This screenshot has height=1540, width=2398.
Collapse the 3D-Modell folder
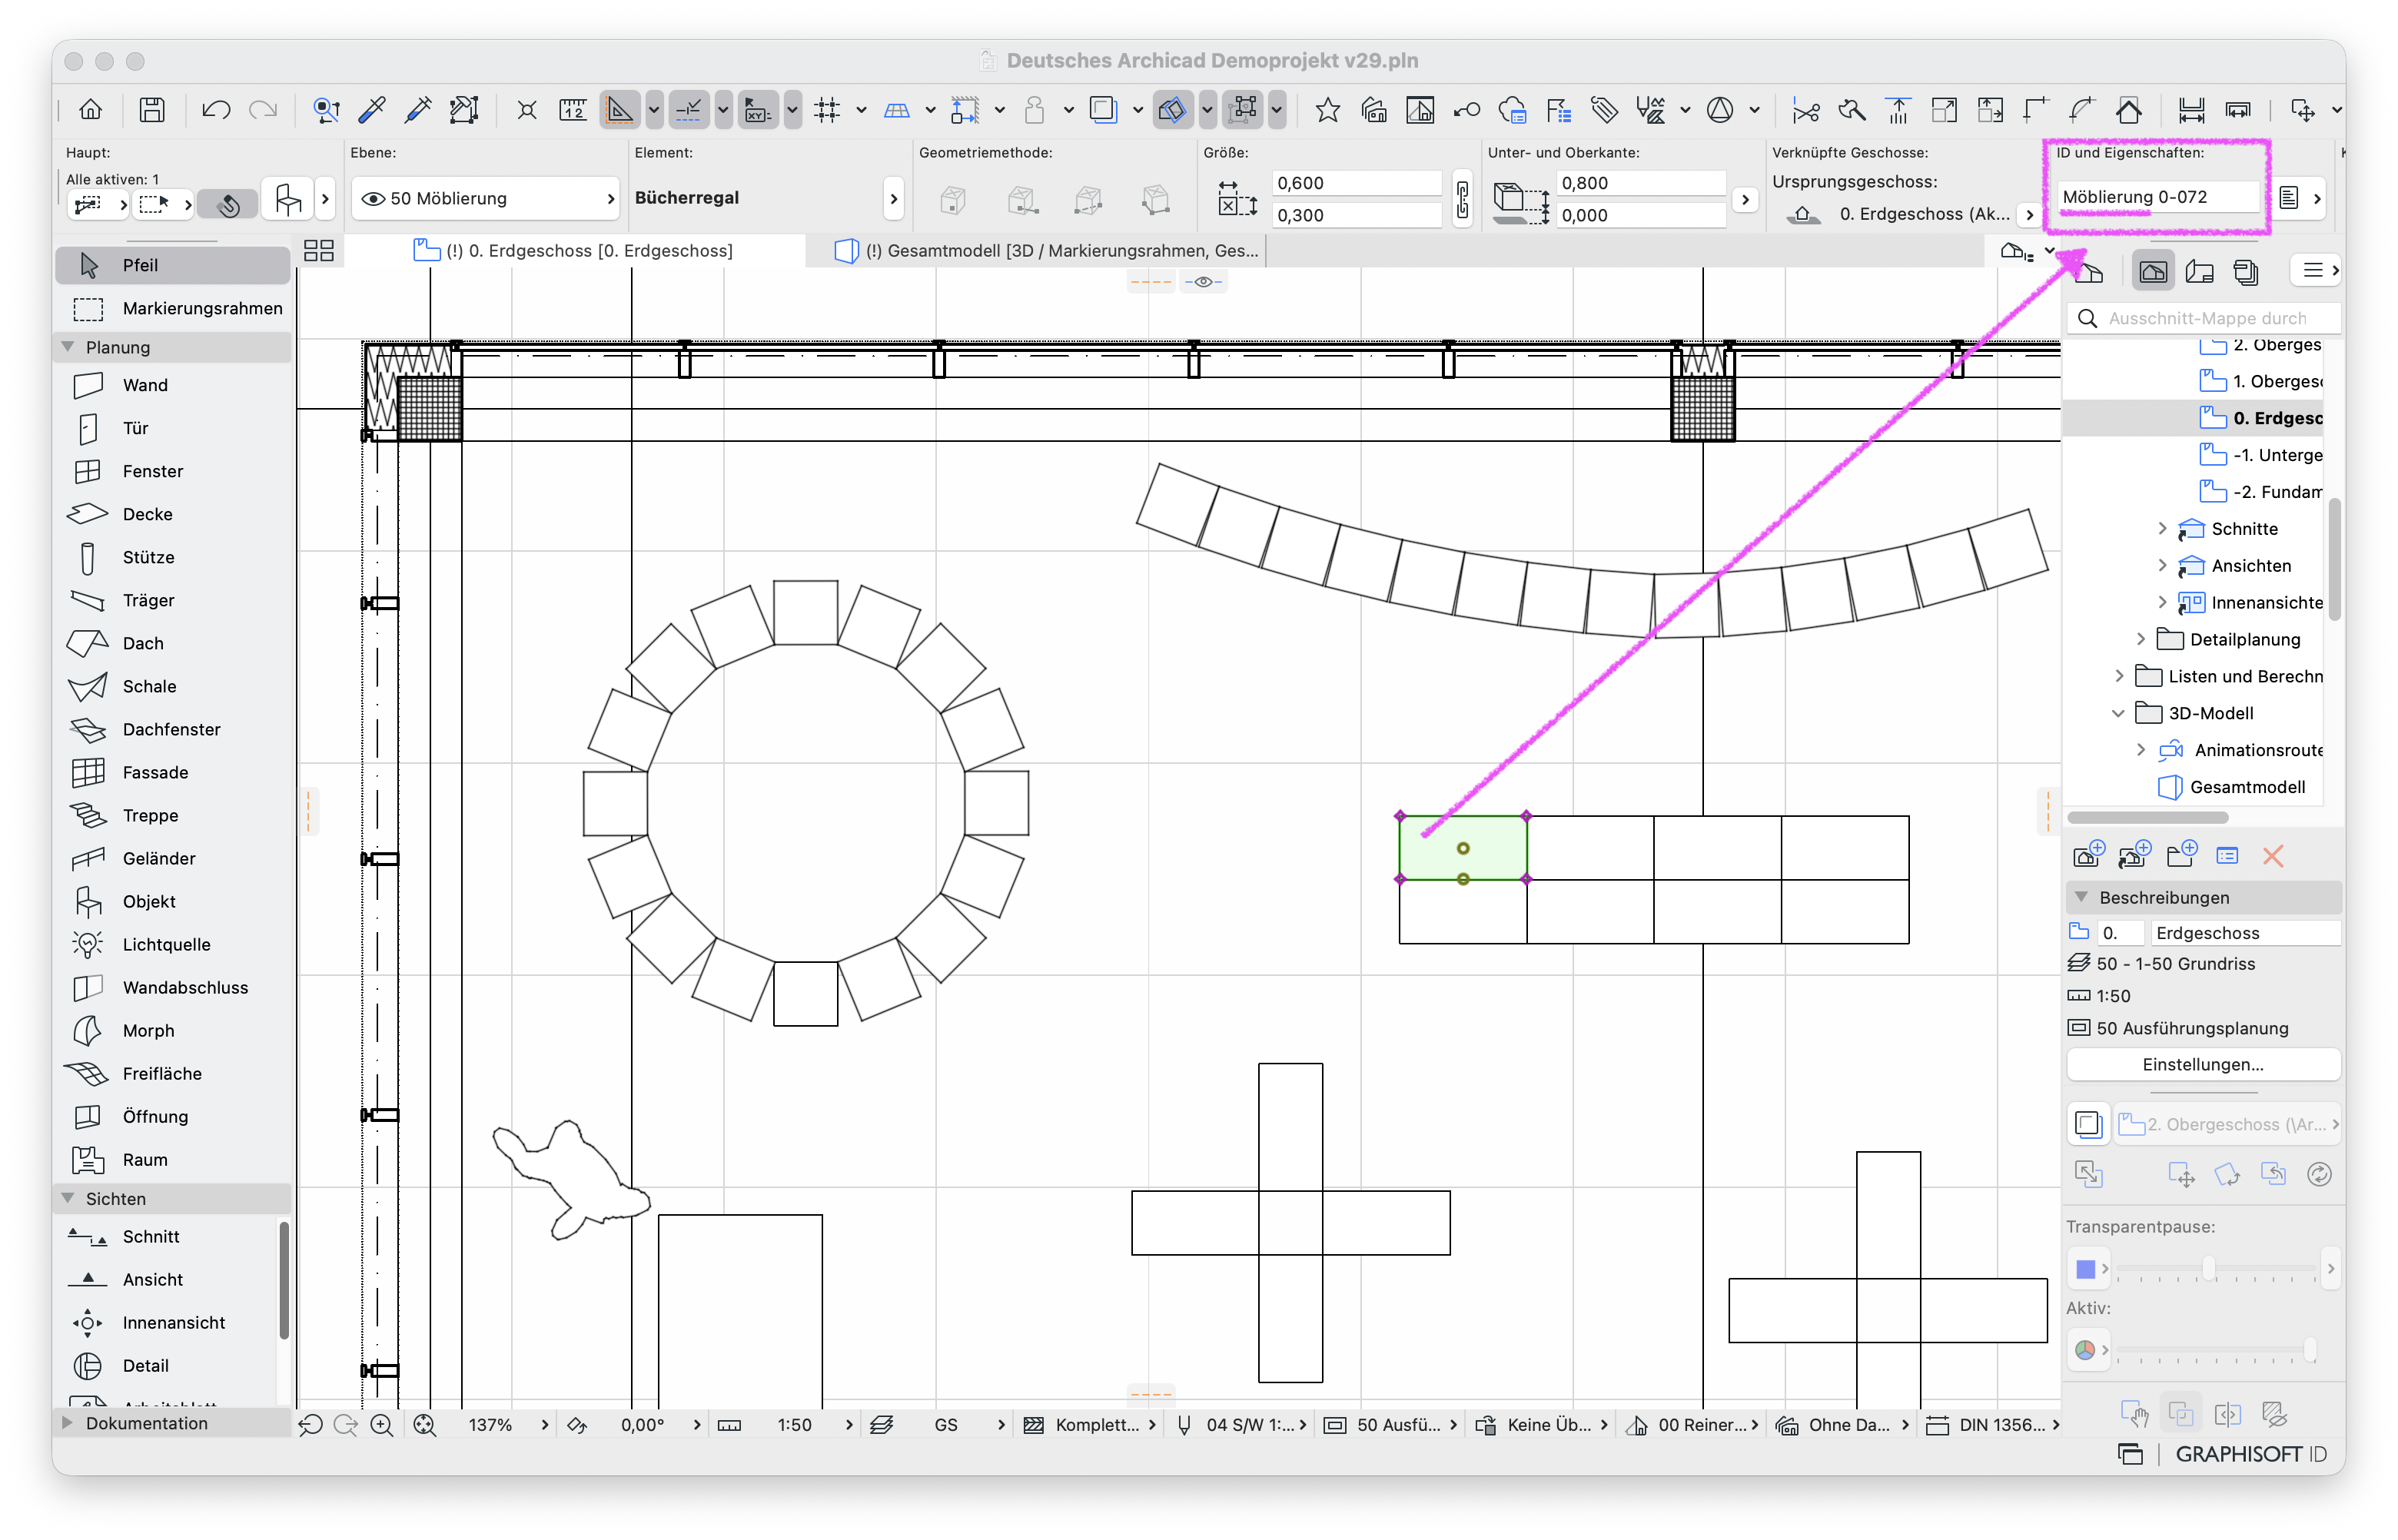click(2118, 713)
